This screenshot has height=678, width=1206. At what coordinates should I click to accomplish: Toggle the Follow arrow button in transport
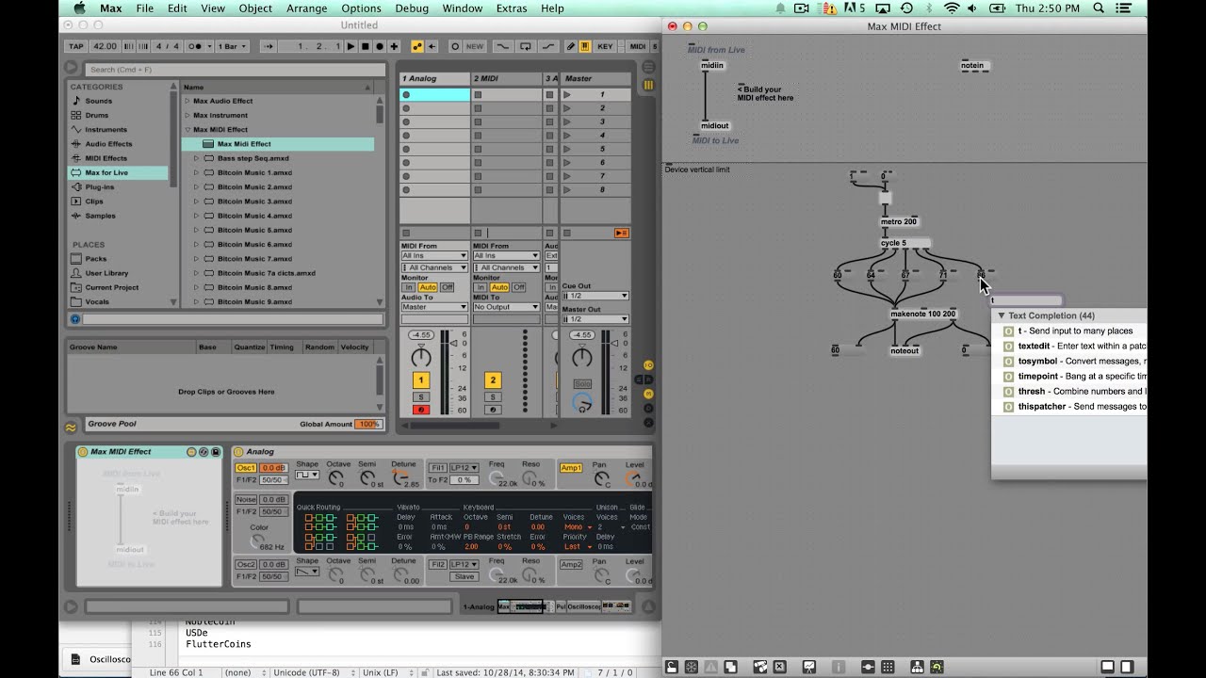click(x=269, y=46)
